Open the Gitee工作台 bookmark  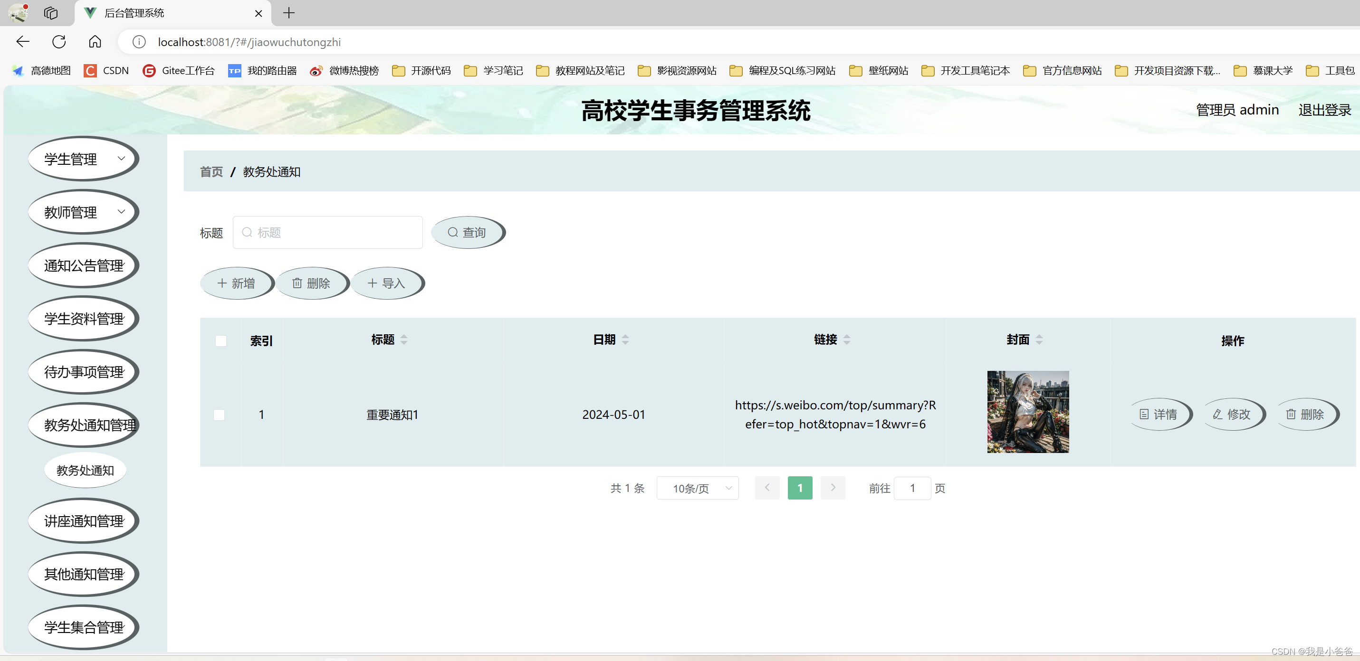tap(179, 71)
